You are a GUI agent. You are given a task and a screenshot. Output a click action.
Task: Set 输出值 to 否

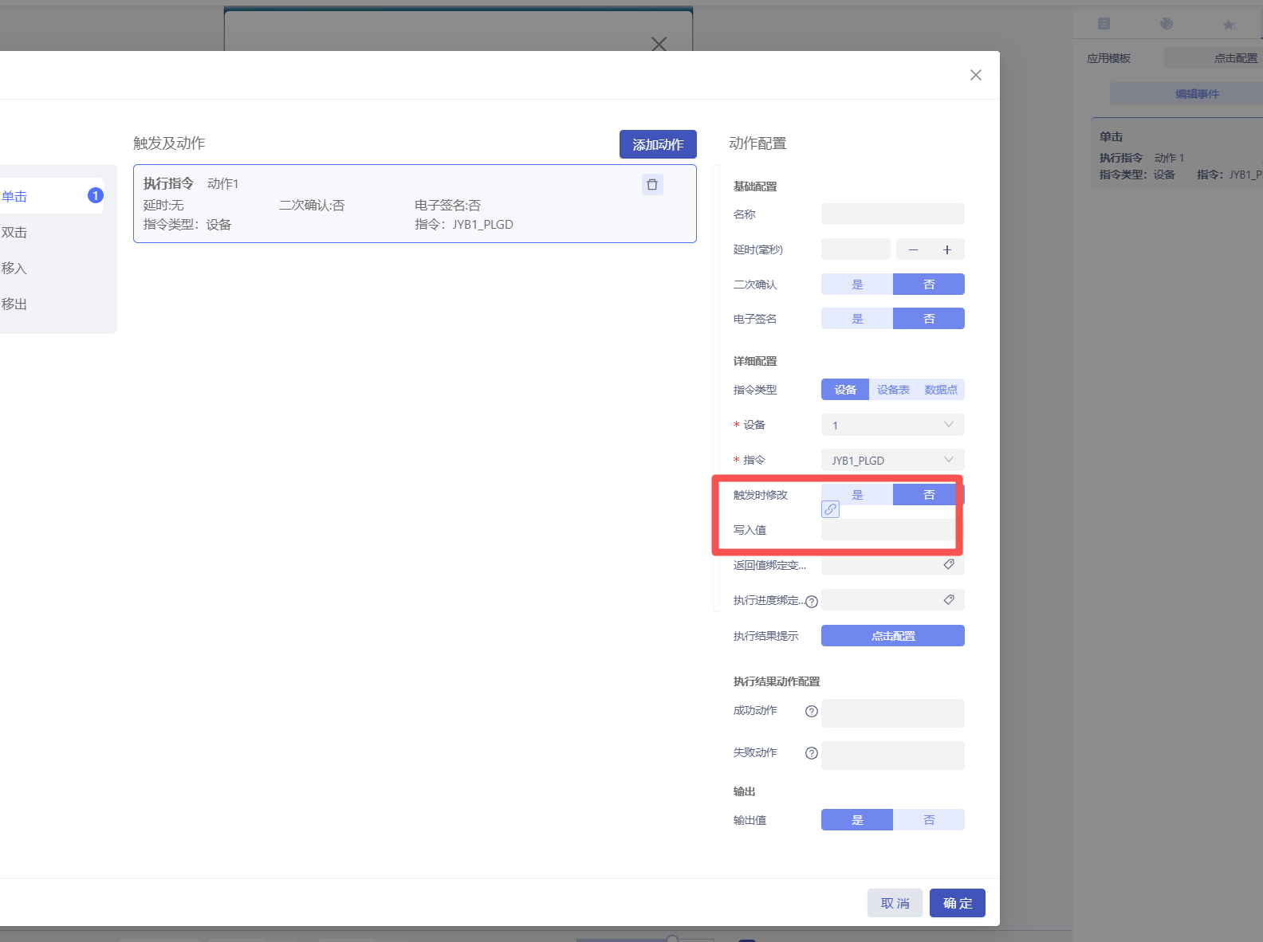[929, 820]
